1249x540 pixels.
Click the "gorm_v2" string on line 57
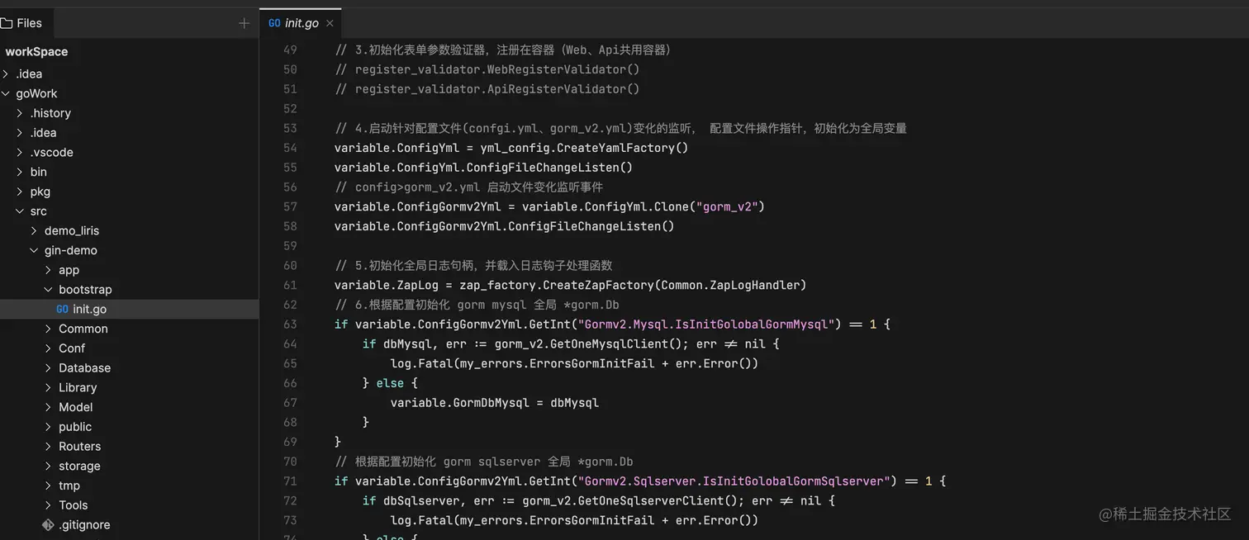pos(727,206)
